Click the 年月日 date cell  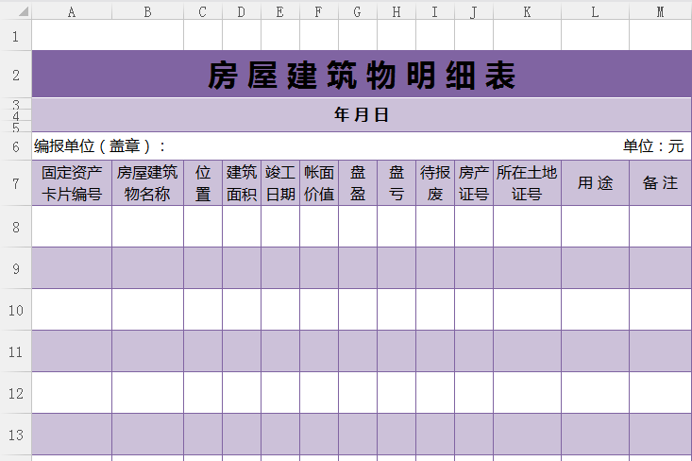[x=362, y=115]
